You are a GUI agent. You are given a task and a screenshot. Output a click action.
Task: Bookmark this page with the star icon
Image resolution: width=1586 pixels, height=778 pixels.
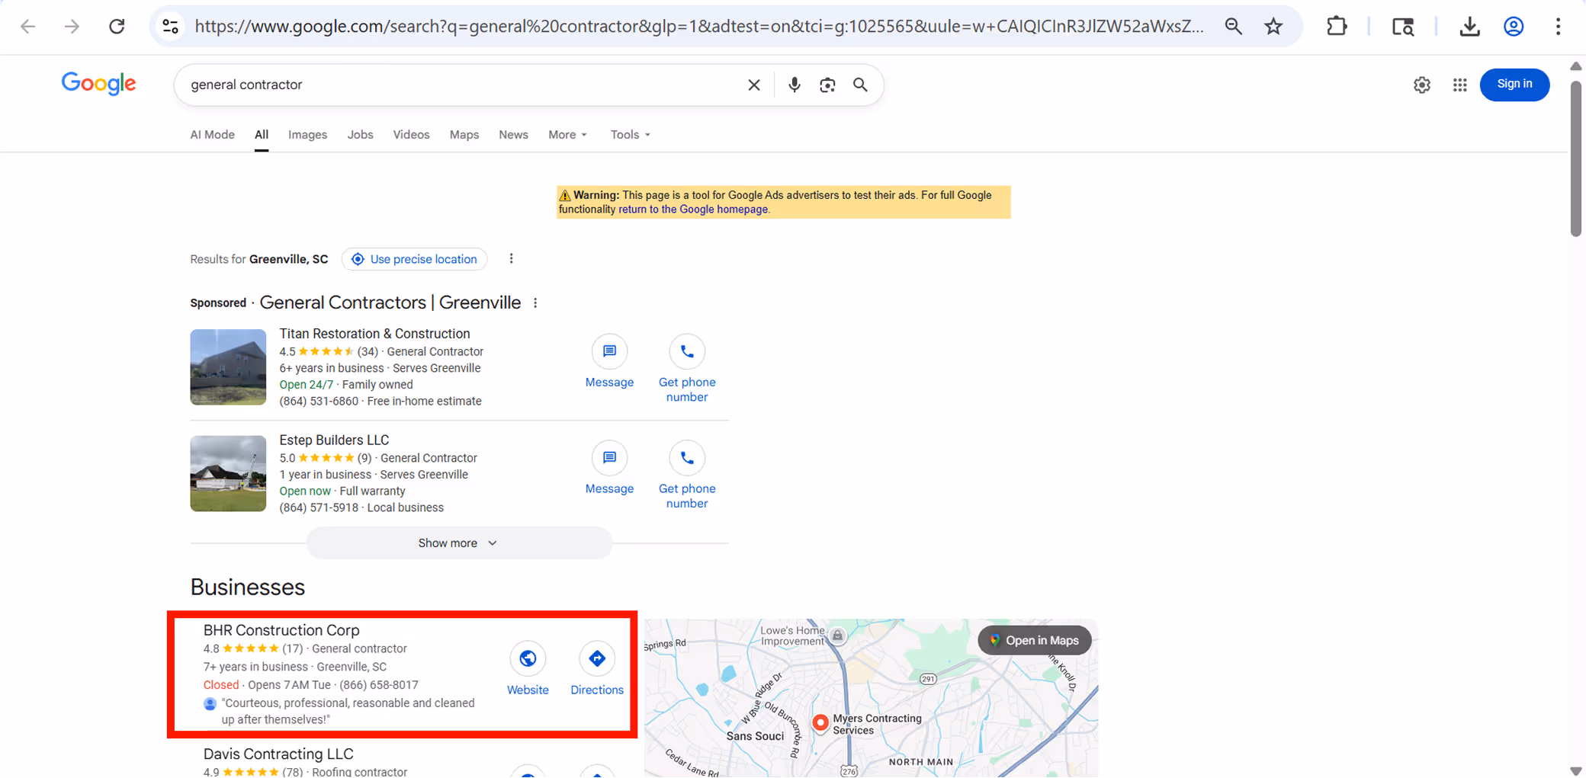[x=1273, y=27]
